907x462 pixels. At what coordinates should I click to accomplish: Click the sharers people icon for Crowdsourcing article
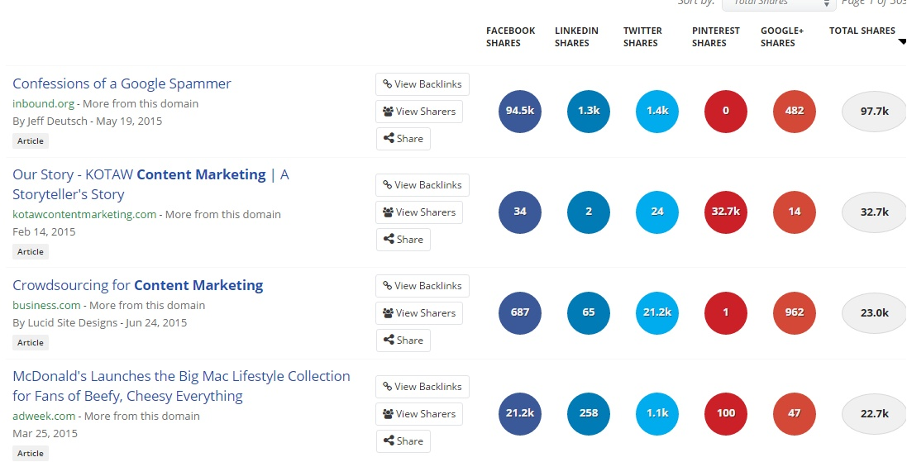click(x=388, y=313)
